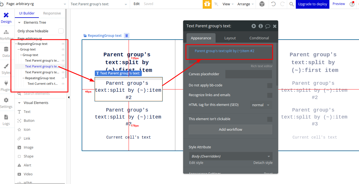Screen dimensions: 359x184
Task: Toggle Recognize links and emails checkbox
Action: 270,95
